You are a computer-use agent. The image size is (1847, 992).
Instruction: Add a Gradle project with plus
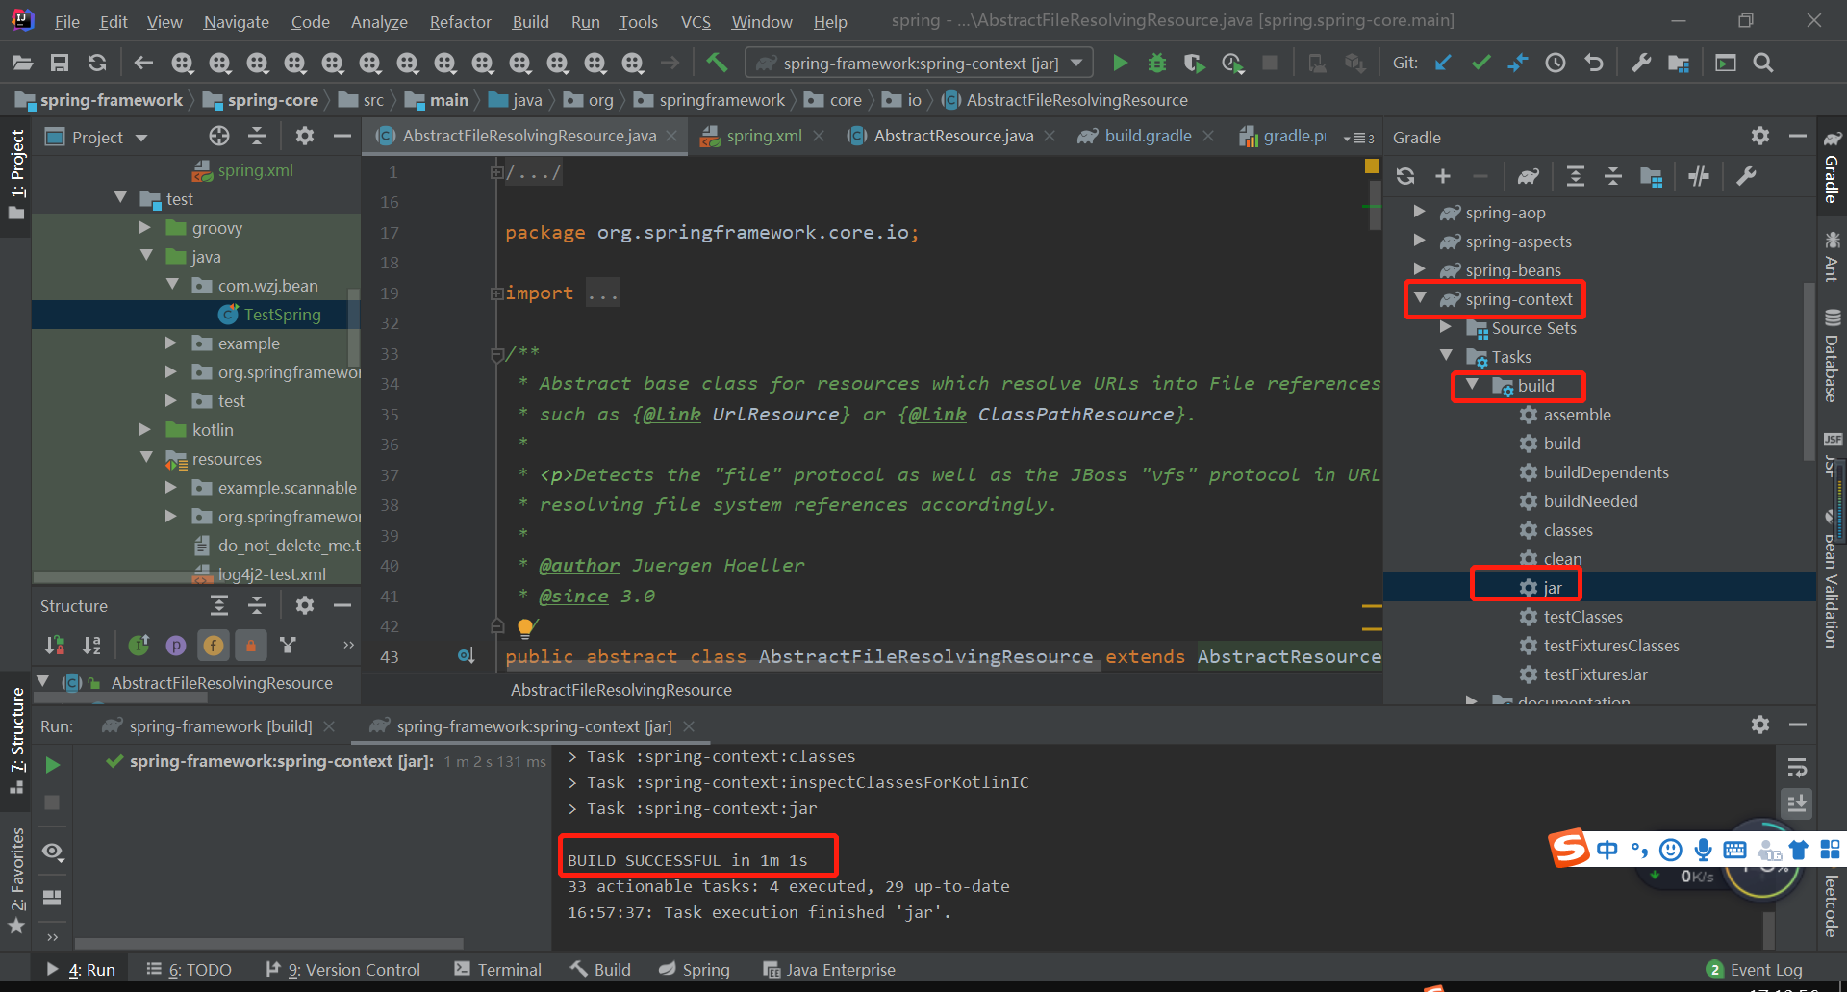click(1443, 176)
